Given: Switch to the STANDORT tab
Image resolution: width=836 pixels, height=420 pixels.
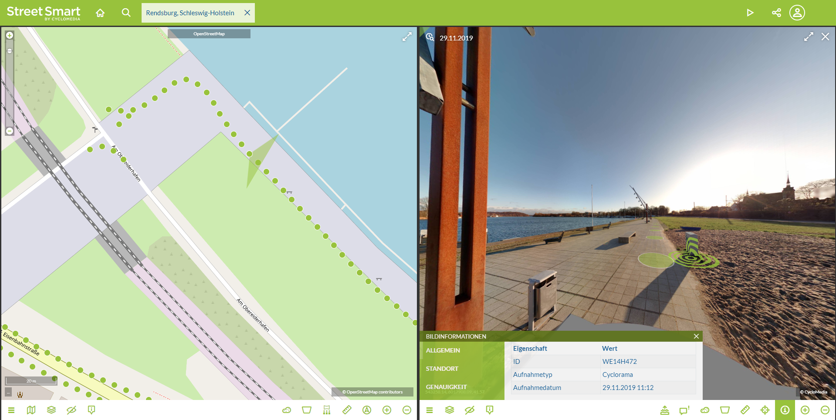Looking at the screenshot, I should [x=442, y=369].
